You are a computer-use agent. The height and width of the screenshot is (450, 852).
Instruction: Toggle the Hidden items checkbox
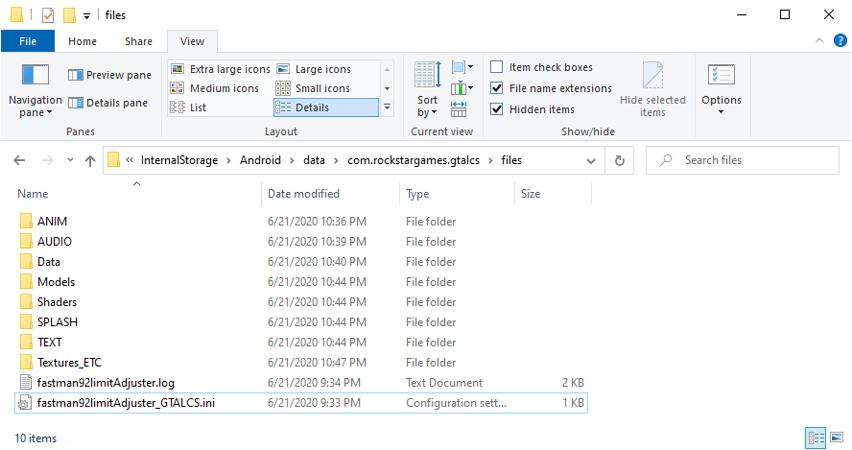[x=497, y=109]
